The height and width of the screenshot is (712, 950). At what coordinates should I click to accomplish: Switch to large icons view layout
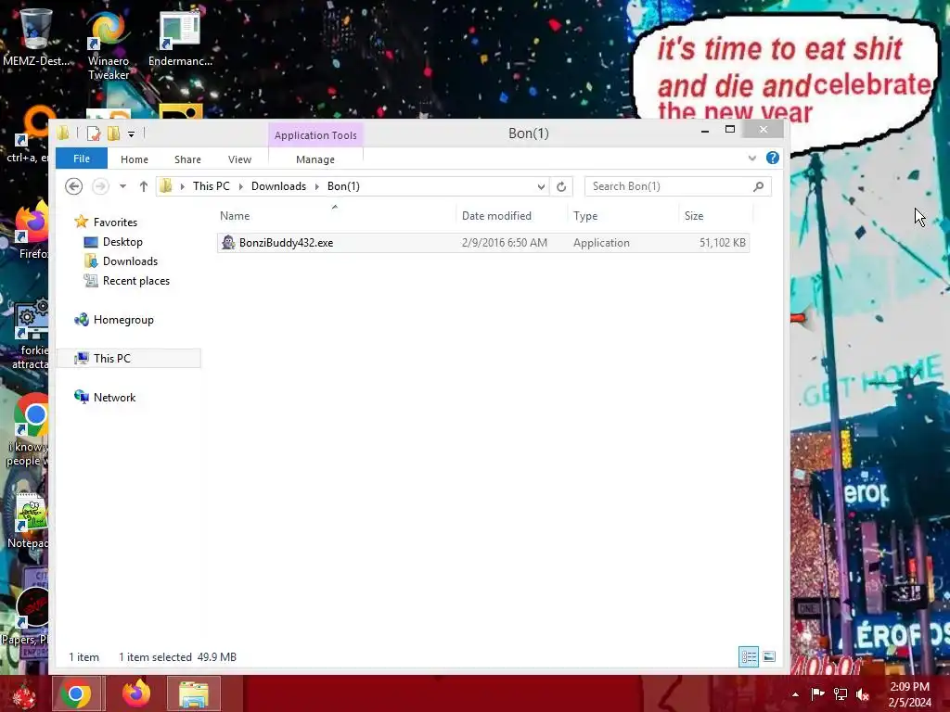(769, 657)
